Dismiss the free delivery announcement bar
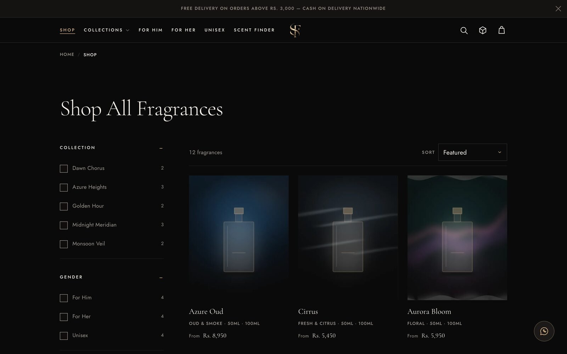 558,8
